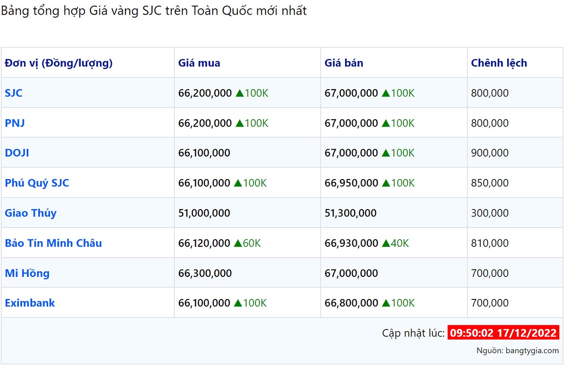The width and height of the screenshot is (565, 366).
Task: Open the PNJ link
Action: [x=15, y=123]
